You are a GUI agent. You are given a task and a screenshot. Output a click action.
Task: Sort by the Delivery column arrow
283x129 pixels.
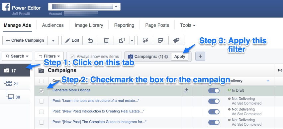[x=268, y=81]
